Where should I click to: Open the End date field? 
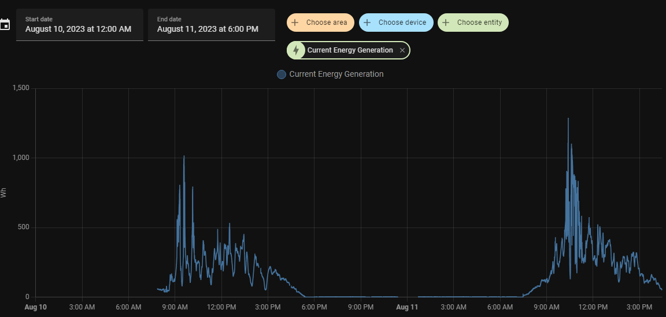tap(212, 25)
